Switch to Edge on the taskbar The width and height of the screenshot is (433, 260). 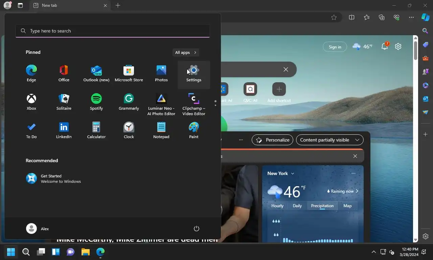100,252
